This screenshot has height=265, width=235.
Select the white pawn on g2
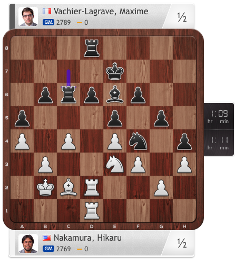click(x=161, y=188)
